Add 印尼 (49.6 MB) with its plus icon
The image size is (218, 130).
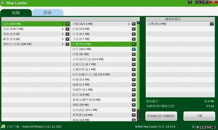[x=134, y=49]
